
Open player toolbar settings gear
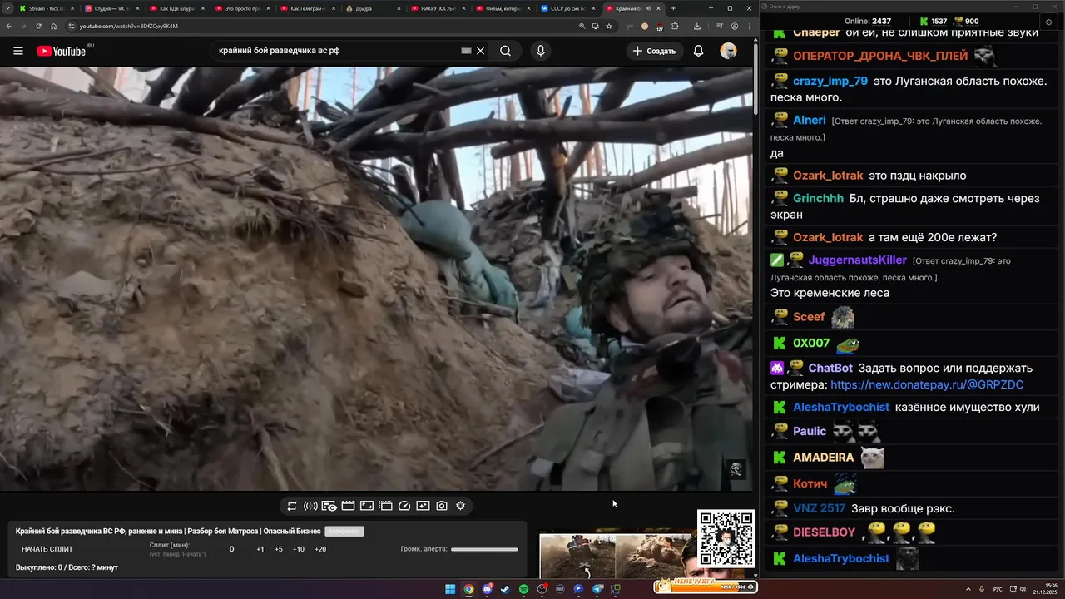tap(460, 506)
